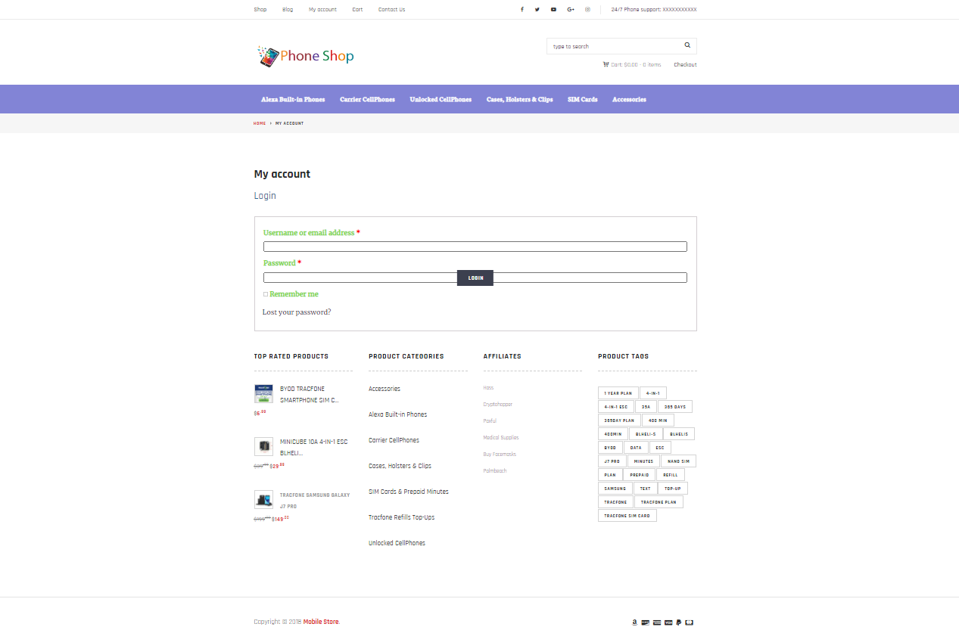Visit the Palmbeach affiliate link
The width and height of the screenshot is (959, 630).
(495, 471)
